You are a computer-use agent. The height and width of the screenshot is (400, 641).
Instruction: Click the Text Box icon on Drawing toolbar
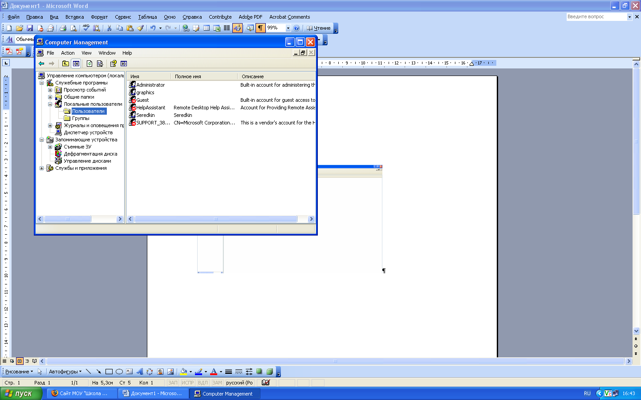tap(130, 372)
